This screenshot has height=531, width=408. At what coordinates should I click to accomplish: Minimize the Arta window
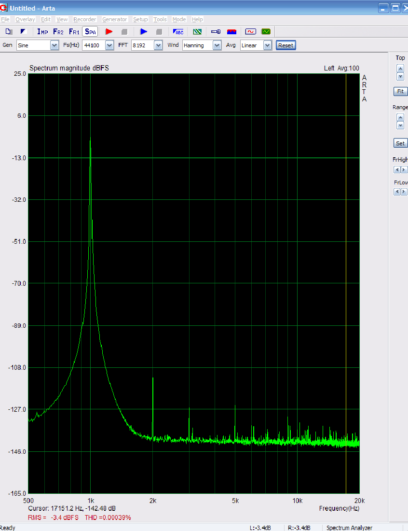[x=383, y=8]
